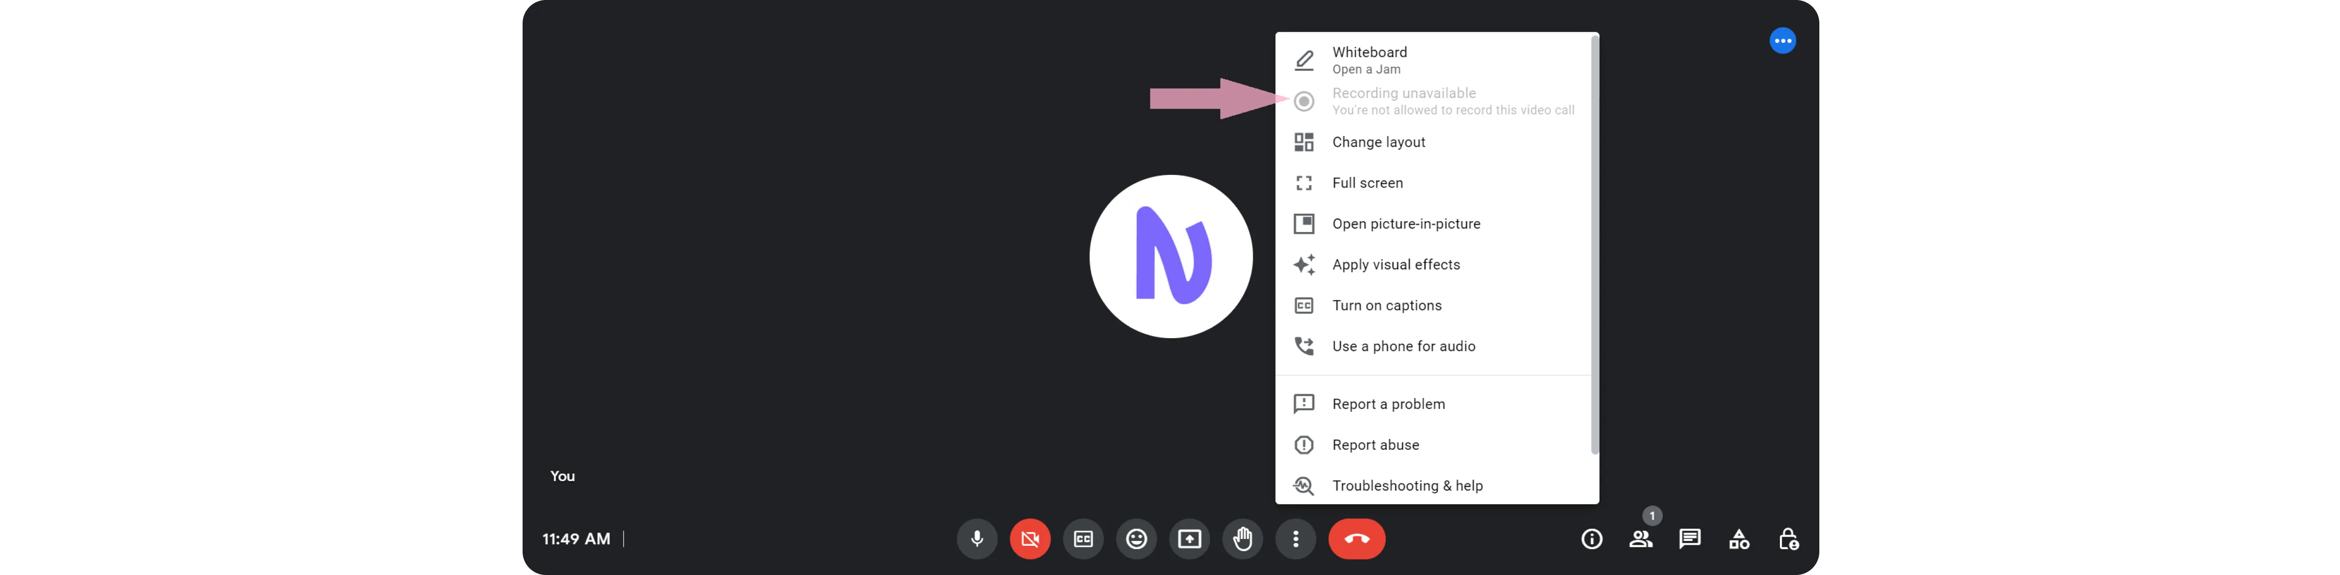Choose Change layout from menu
This screenshot has width=2340, height=575.
[1378, 142]
